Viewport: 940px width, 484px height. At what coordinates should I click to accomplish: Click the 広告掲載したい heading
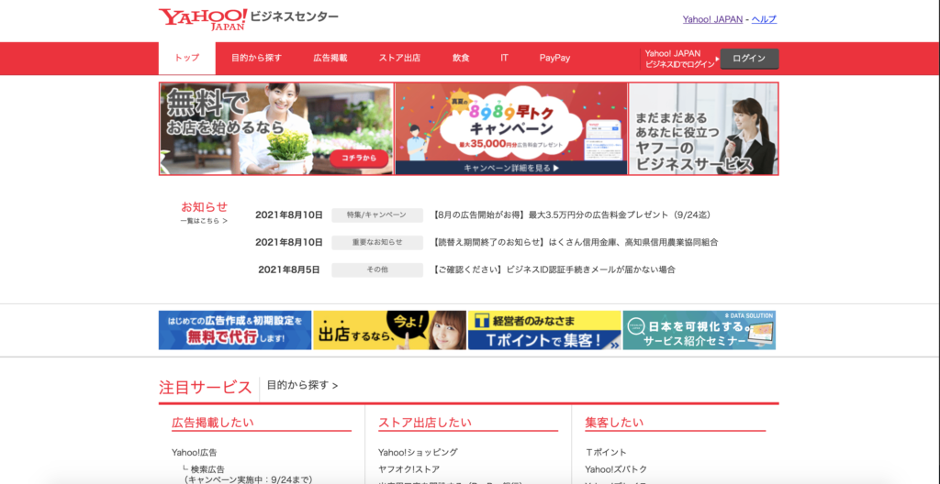(x=213, y=423)
